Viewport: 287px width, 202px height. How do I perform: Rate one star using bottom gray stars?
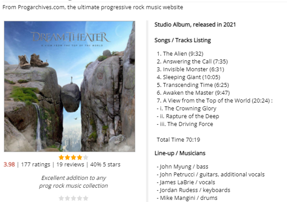(61, 198)
